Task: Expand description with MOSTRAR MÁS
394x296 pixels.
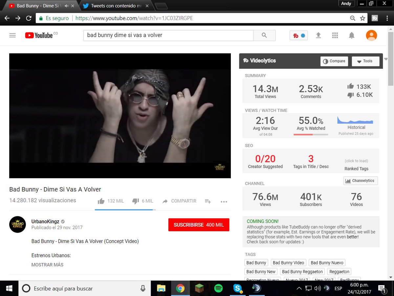Action: click(47, 265)
